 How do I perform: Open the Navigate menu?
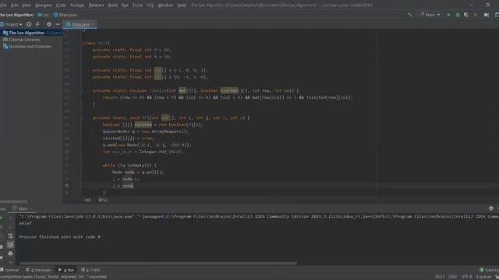44,5
